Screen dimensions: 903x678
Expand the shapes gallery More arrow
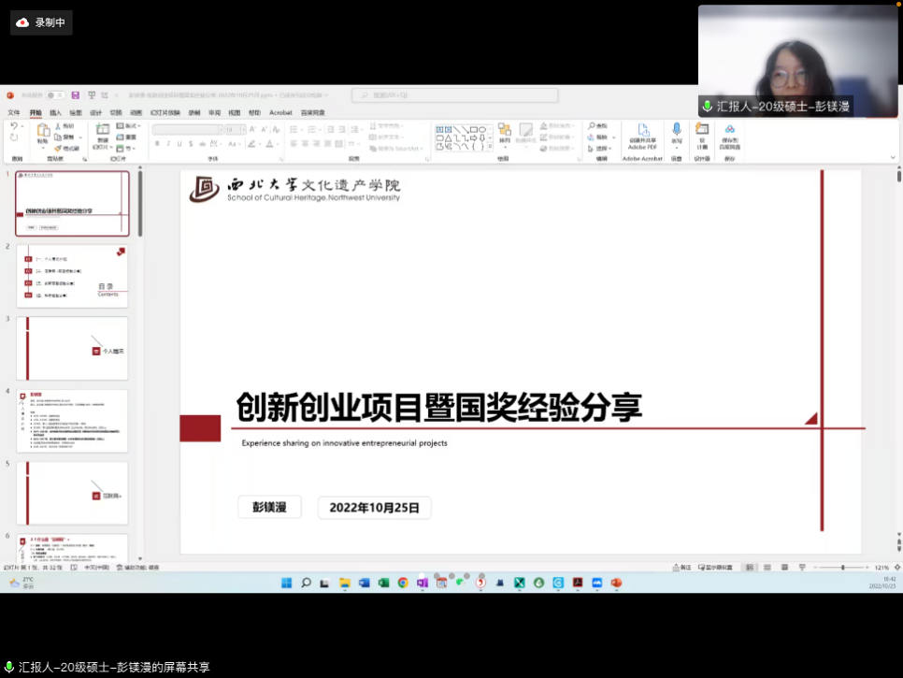490,147
